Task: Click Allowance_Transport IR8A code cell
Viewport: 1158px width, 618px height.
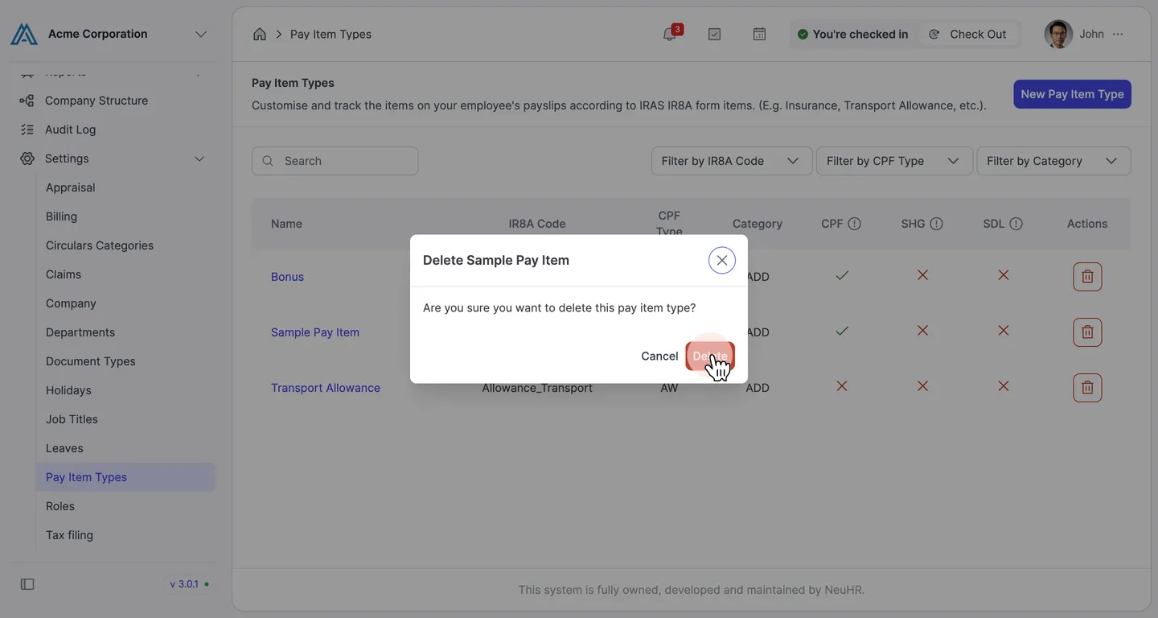Action: 537,388
